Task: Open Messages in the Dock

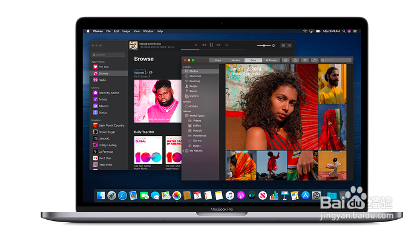Action: point(155,196)
